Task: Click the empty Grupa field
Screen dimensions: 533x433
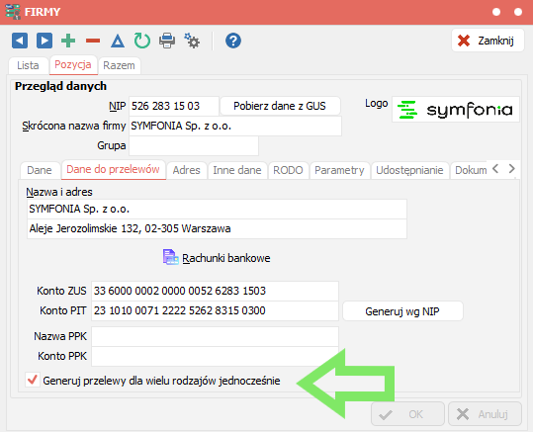Action: (x=194, y=145)
